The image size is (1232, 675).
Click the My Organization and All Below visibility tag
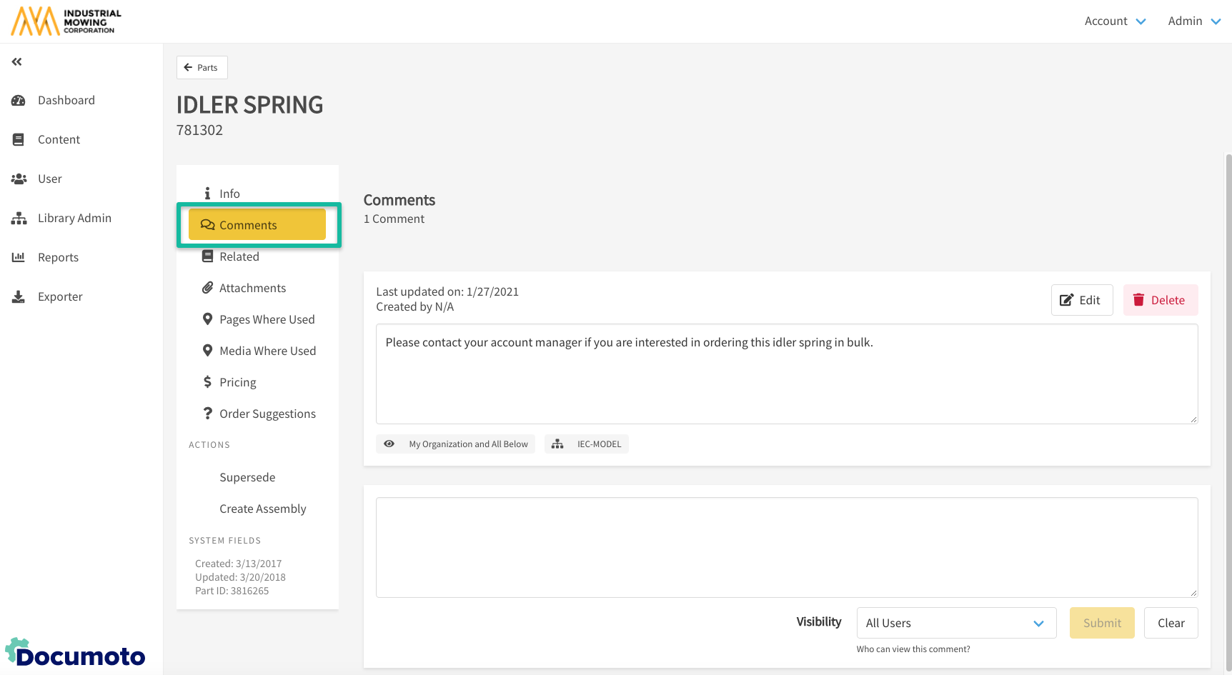455,444
